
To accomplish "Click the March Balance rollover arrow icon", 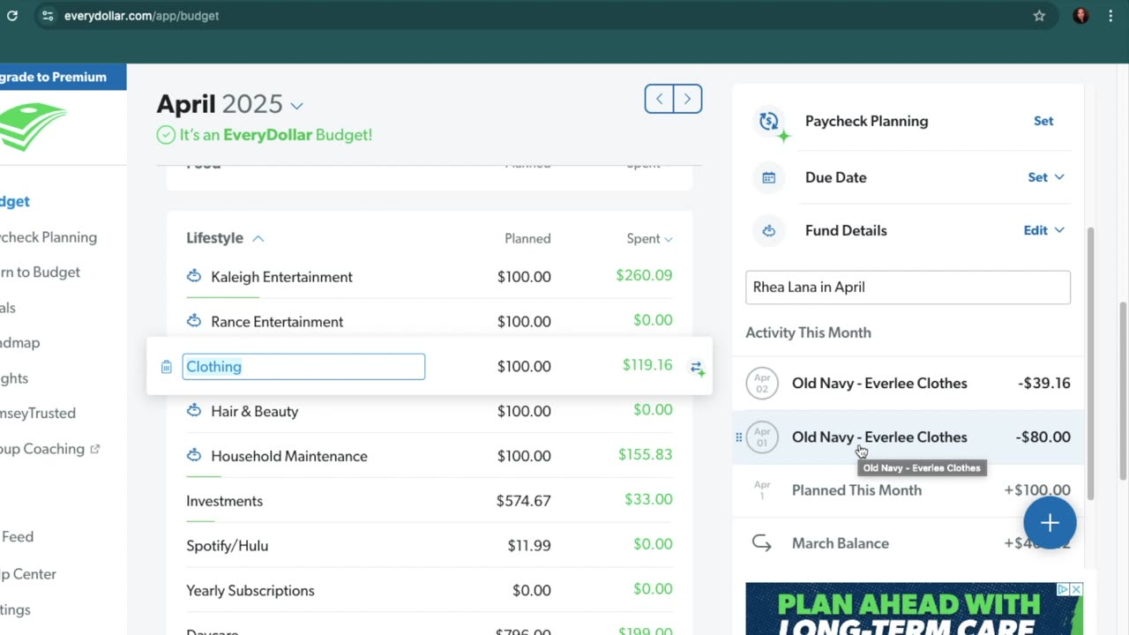I will pyautogui.click(x=762, y=543).
